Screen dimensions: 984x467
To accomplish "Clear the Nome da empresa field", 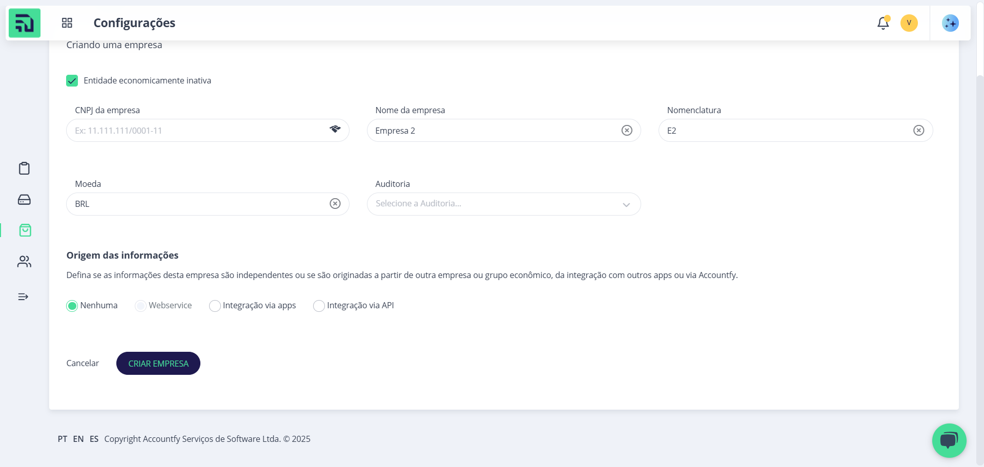I will click(x=627, y=131).
